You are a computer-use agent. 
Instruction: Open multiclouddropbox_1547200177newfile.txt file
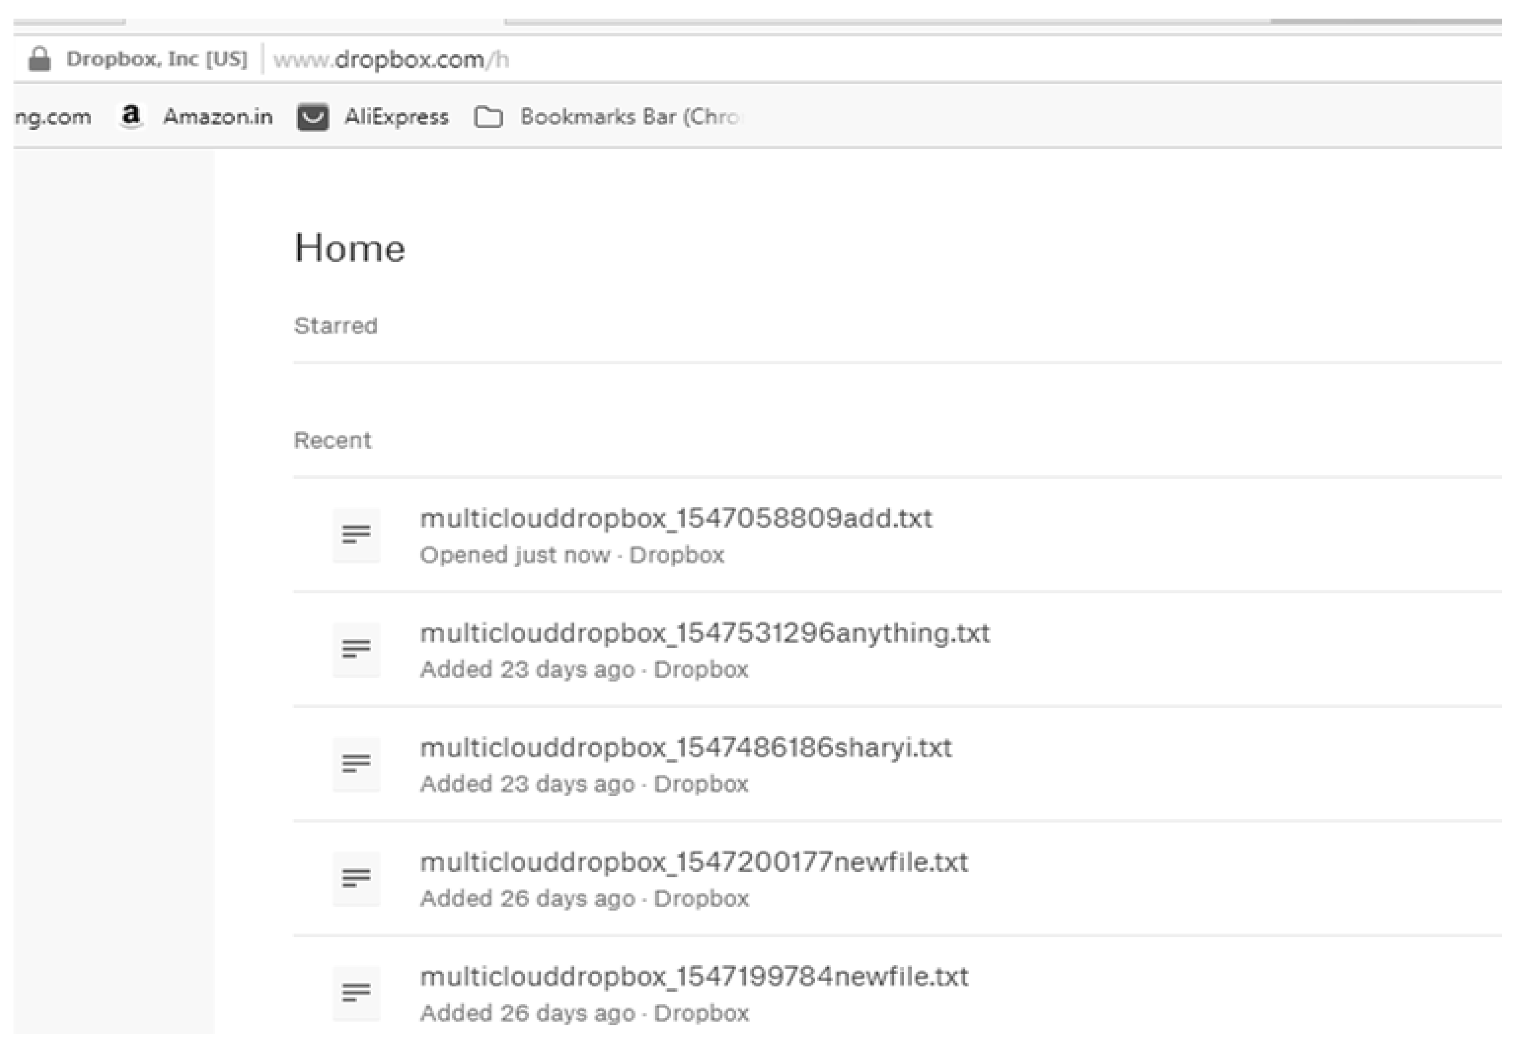[694, 863]
